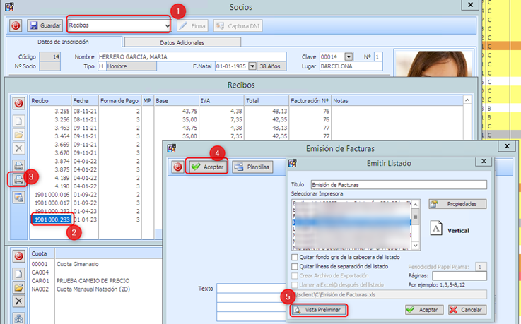The height and width of the screenshot is (324, 521).
Task: Select the Datos de Inscripción tab
Action: (x=63, y=42)
